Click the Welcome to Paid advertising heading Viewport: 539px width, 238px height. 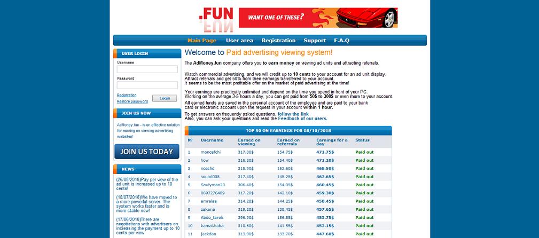tap(259, 52)
